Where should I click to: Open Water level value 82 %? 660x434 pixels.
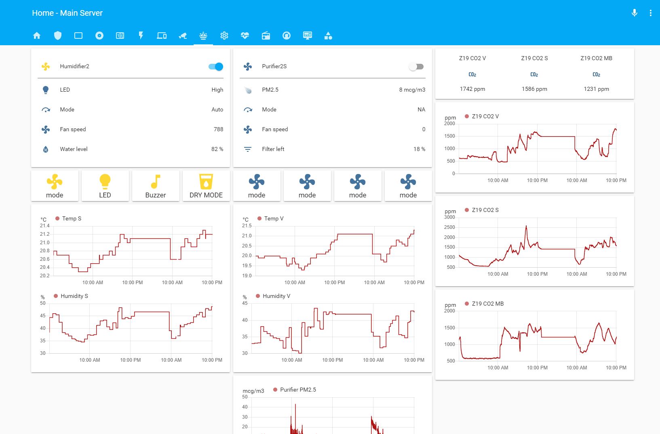pos(217,149)
